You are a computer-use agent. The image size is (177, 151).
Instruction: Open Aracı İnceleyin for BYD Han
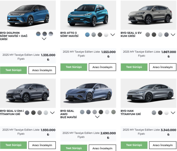[x=163, y=145]
